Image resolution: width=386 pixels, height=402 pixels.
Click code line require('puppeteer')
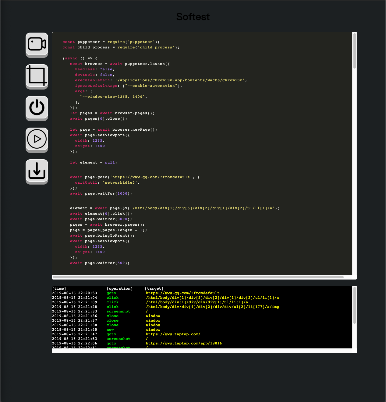[x=111, y=42]
